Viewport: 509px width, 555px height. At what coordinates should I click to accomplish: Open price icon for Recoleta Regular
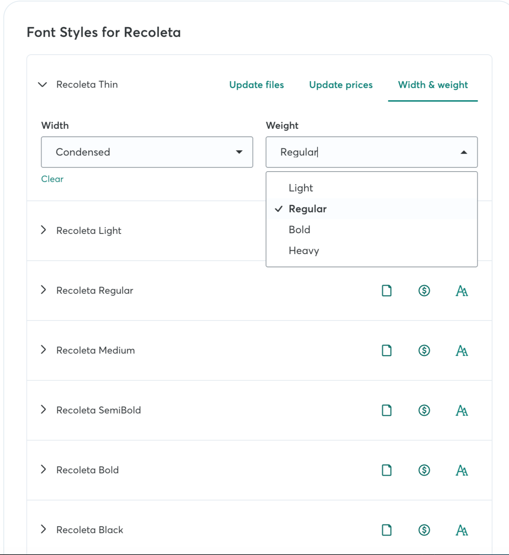(424, 290)
